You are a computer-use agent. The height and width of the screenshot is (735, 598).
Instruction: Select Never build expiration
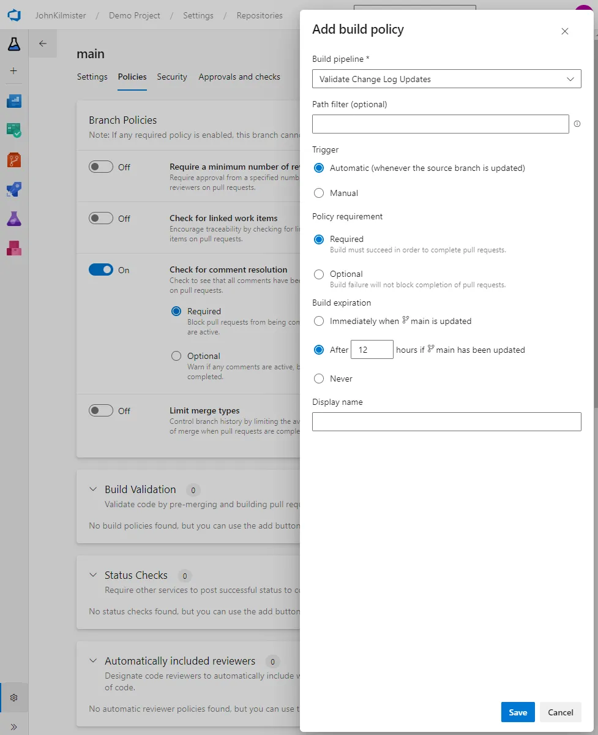coord(318,379)
